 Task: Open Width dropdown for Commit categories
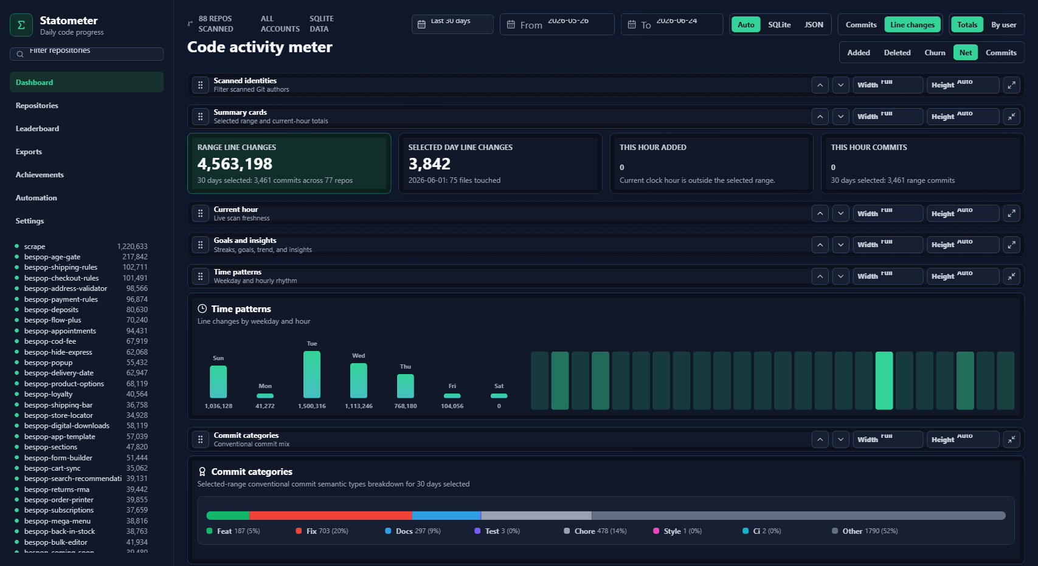click(888, 439)
